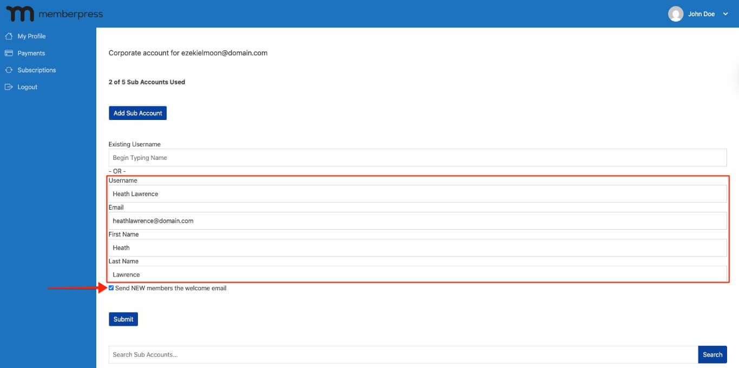Navigate to Payments in the sidebar
Screen dimensions: 739x368
[x=31, y=53]
